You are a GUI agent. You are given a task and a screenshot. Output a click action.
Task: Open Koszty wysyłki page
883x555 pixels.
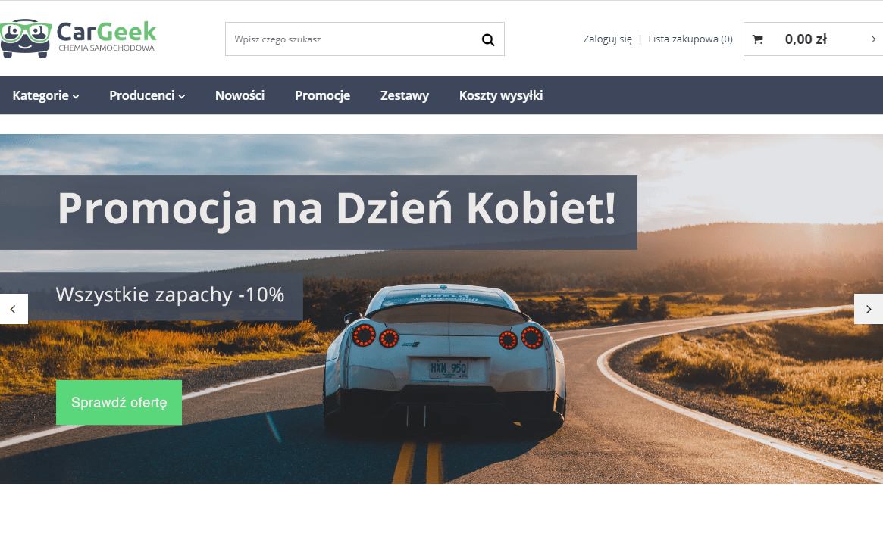click(x=501, y=95)
